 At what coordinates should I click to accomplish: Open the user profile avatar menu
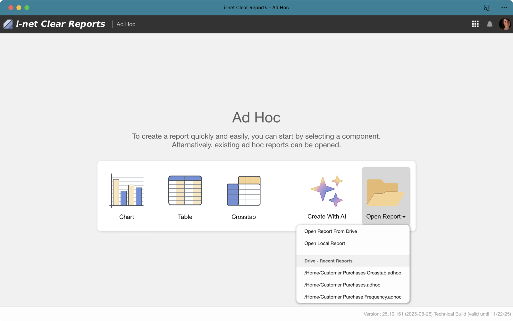click(505, 24)
